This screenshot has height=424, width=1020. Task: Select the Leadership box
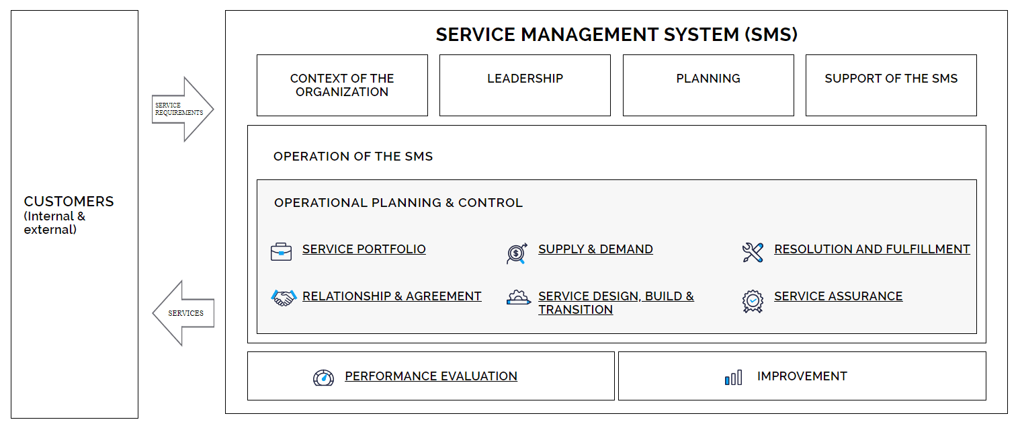pyautogui.click(x=525, y=85)
